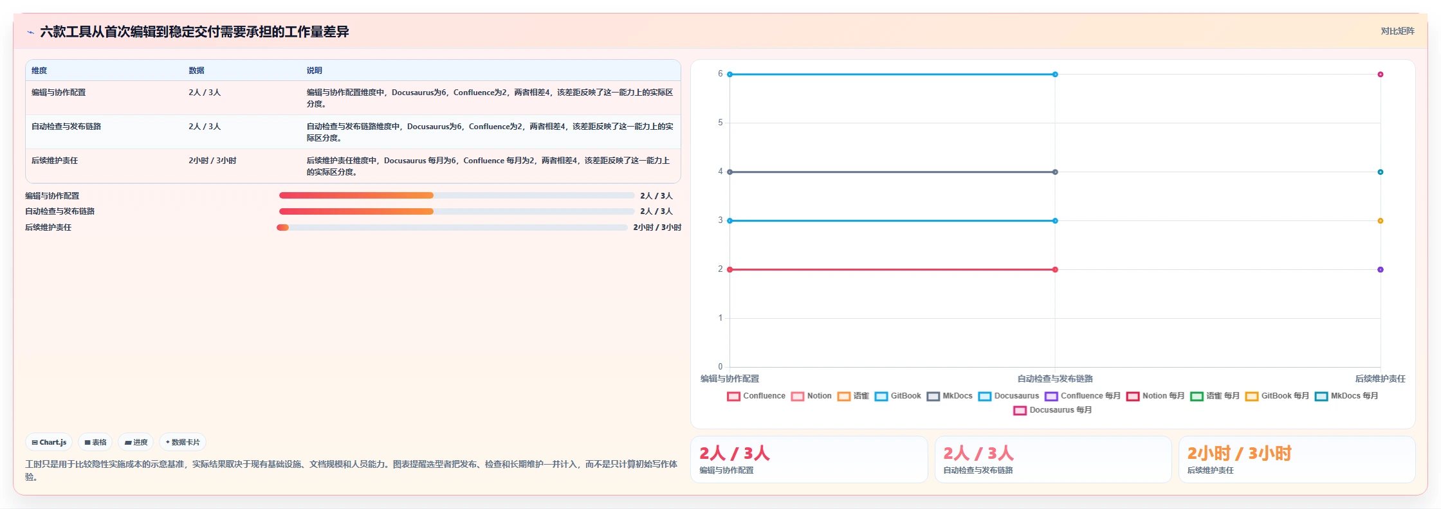The image size is (1441, 509).
Task: Click the 编辑与协作配置 progress label
Action: (52, 196)
